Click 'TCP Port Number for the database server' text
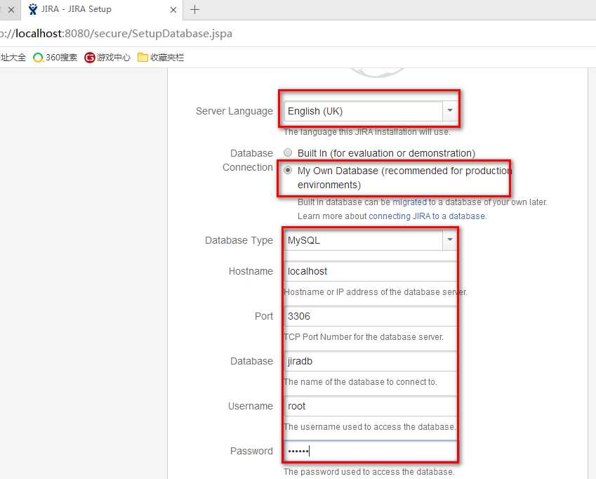This screenshot has height=479, width=596. (364, 337)
